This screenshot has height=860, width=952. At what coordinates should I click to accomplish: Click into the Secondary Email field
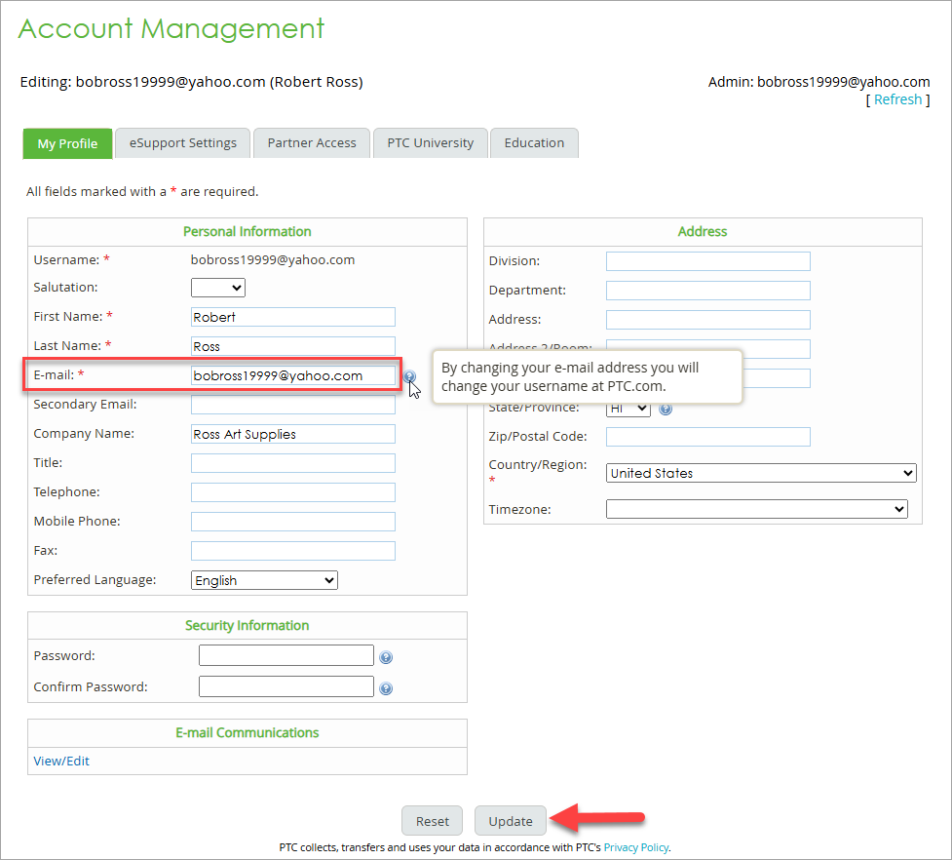[292, 405]
